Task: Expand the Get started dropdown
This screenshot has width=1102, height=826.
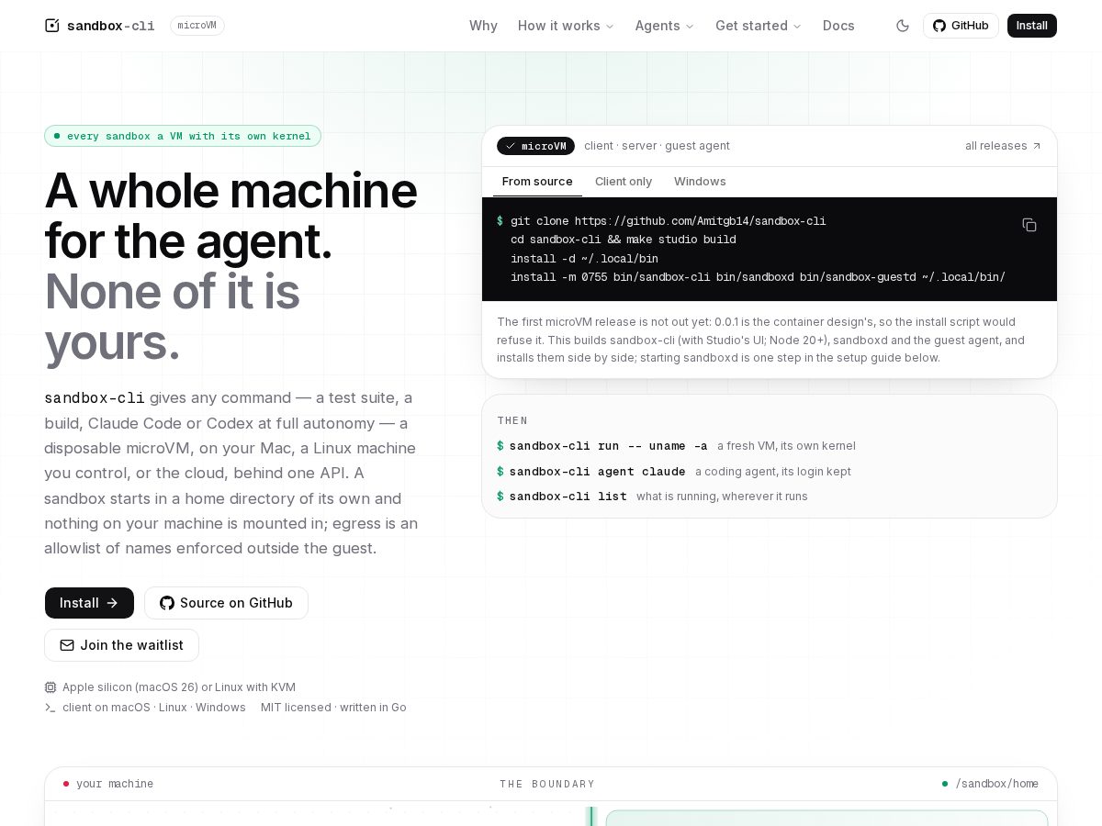Action: pyautogui.click(x=759, y=26)
